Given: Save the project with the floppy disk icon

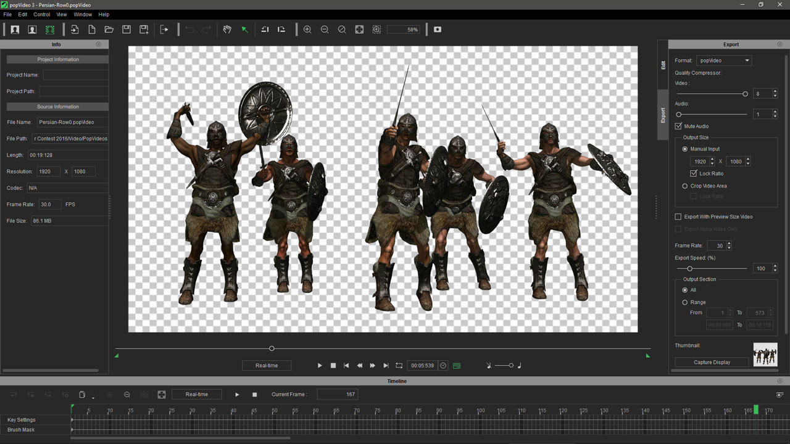Looking at the screenshot, I should click(127, 30).
